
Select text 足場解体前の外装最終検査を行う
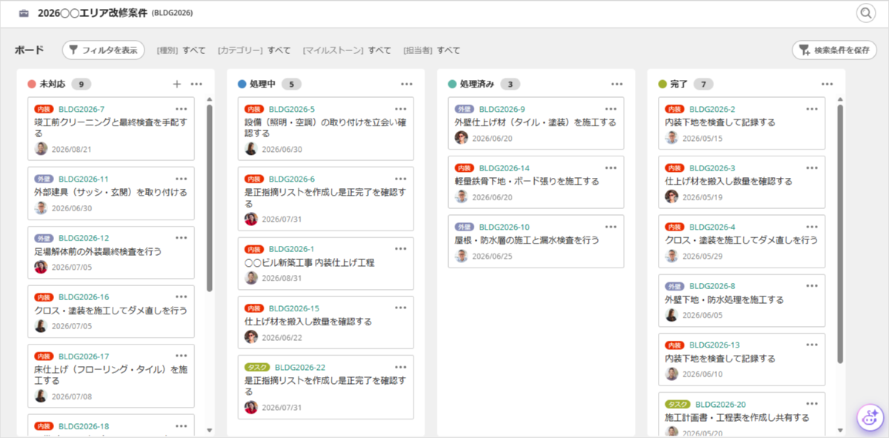(98, 251)
